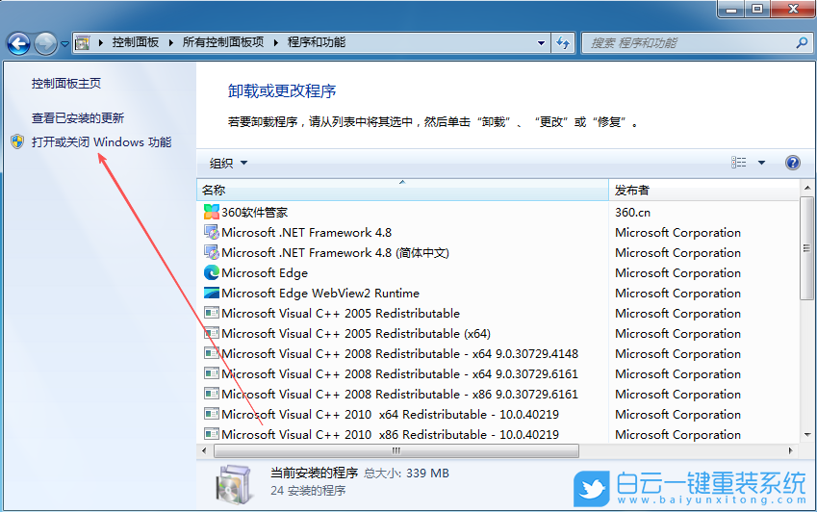
Task: Click 卸载或更改程序 heading
Action: [282, 91]
